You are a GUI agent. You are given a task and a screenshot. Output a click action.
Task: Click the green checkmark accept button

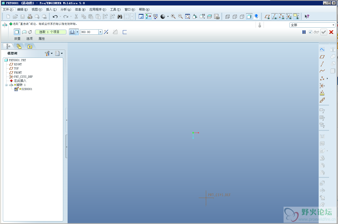pos(324,32)
